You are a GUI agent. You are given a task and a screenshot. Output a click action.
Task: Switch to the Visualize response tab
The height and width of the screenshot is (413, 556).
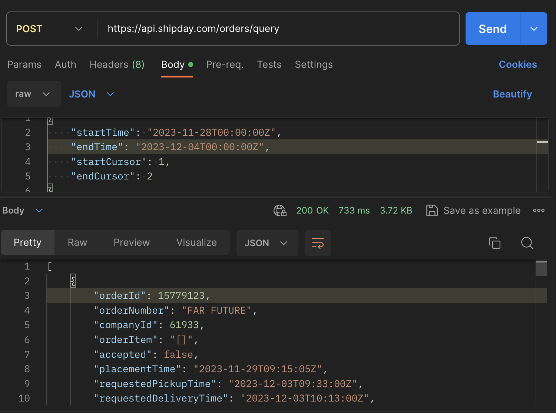click(196, 242)
